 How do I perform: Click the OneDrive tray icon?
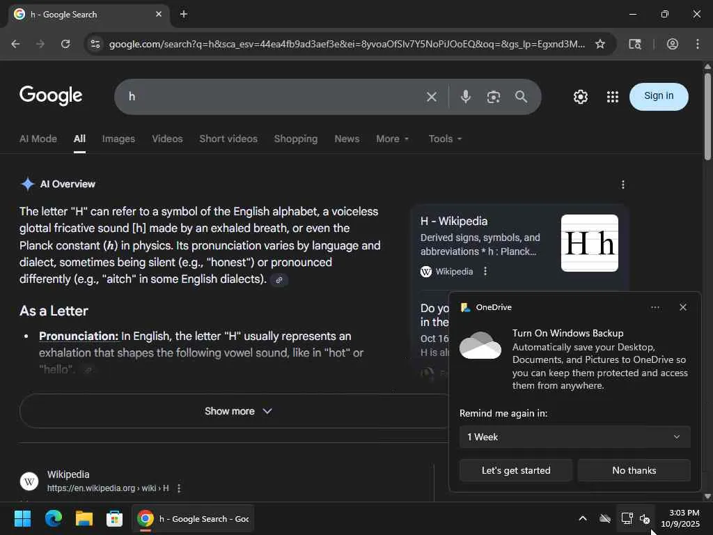(605, 518)
